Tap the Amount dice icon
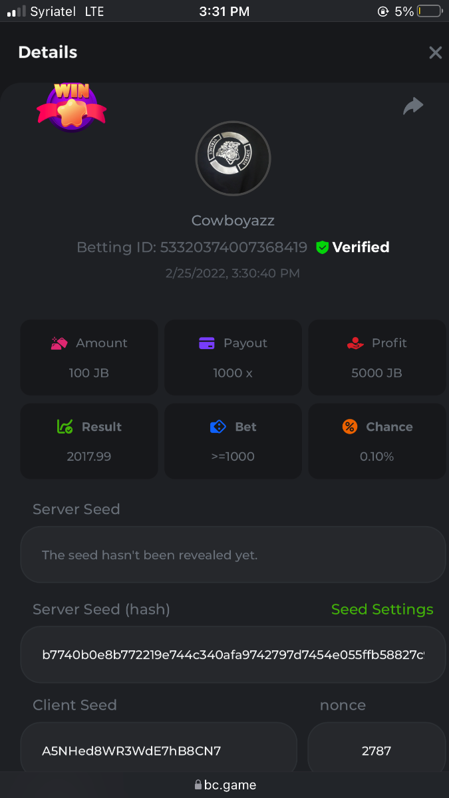The image size is (449, 798). click(59, 343)
